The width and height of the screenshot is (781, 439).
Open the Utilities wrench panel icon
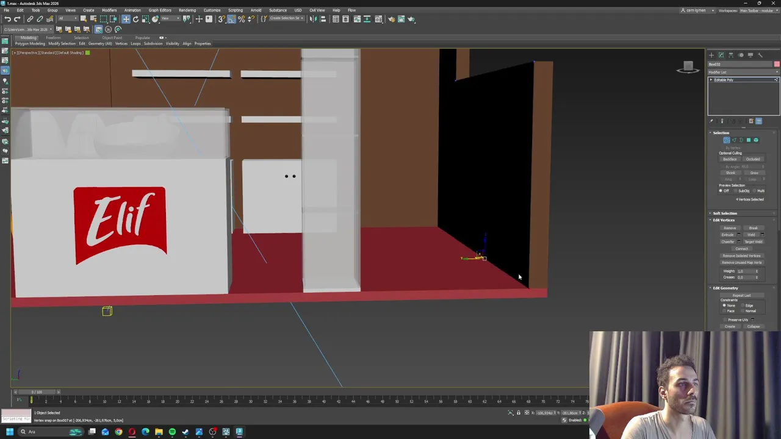[x=760, y=55]
